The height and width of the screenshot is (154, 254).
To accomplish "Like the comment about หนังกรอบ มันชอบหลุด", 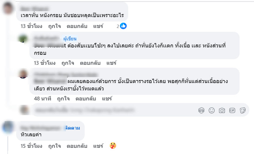I will (54, 26).
